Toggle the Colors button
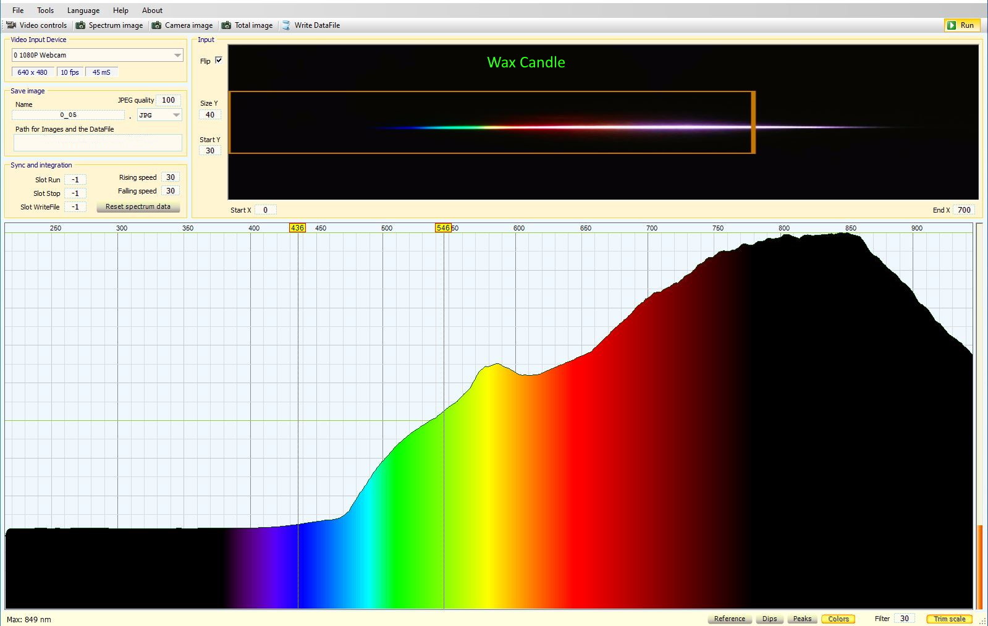Screen dimensions: 988x626 (838, 619)
